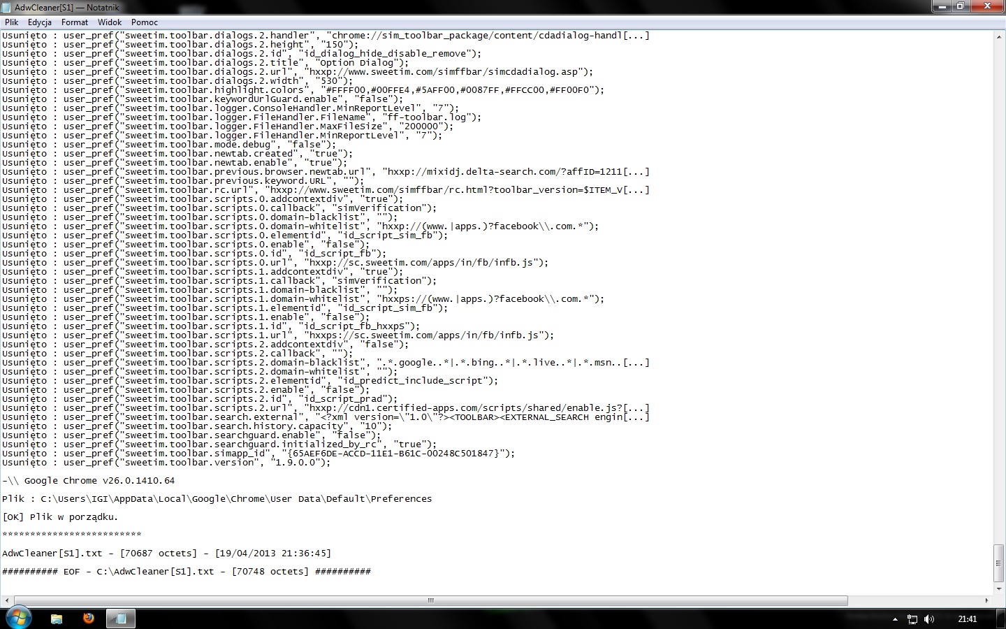Click the "search.history.capacity" line
Image resolution: width=1006 pixels, height=629 pixels.
pos(197,426)
